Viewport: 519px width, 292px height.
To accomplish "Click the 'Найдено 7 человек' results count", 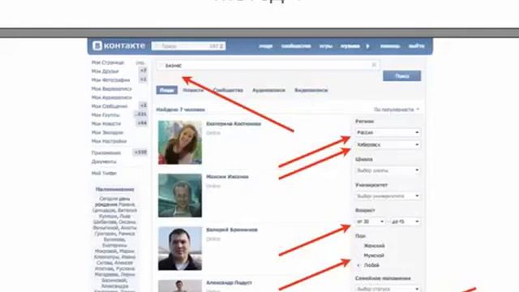I will point(181,109).
